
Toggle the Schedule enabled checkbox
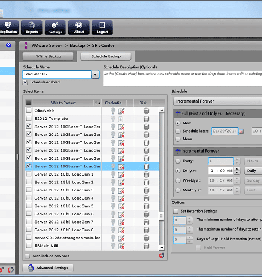[26, 82]
